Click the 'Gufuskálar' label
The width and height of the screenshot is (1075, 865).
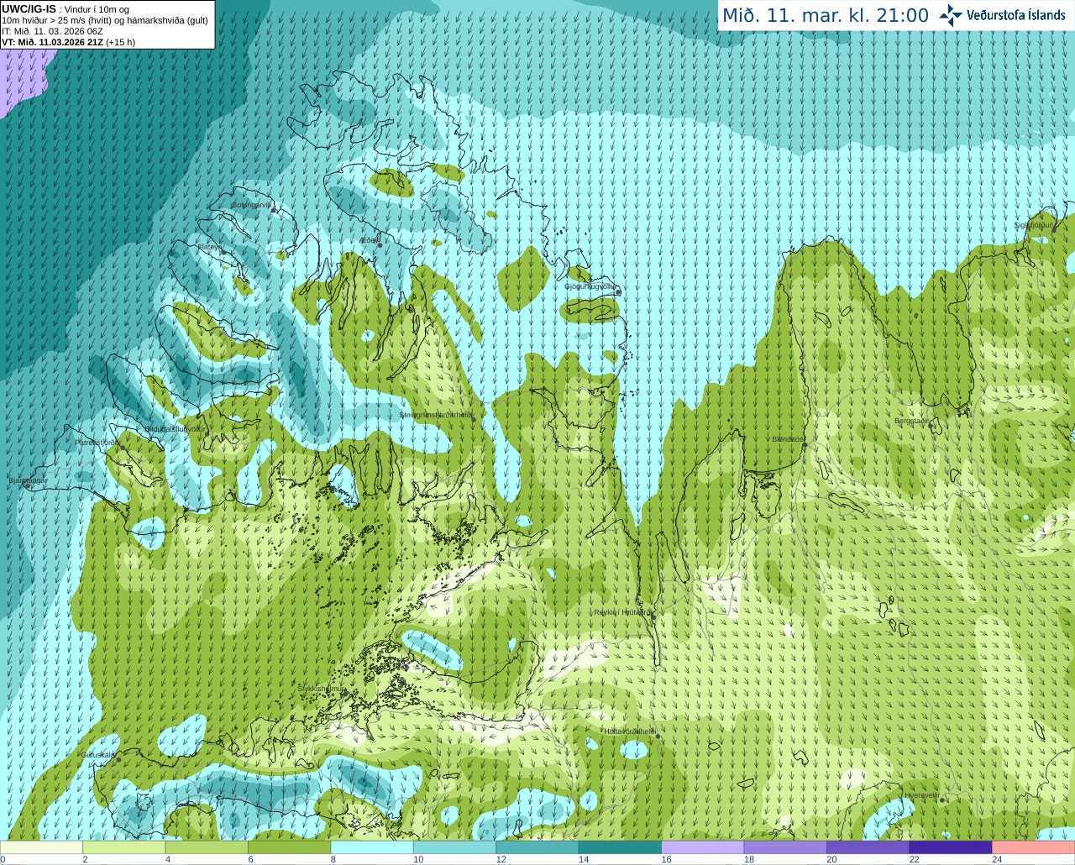97,754
